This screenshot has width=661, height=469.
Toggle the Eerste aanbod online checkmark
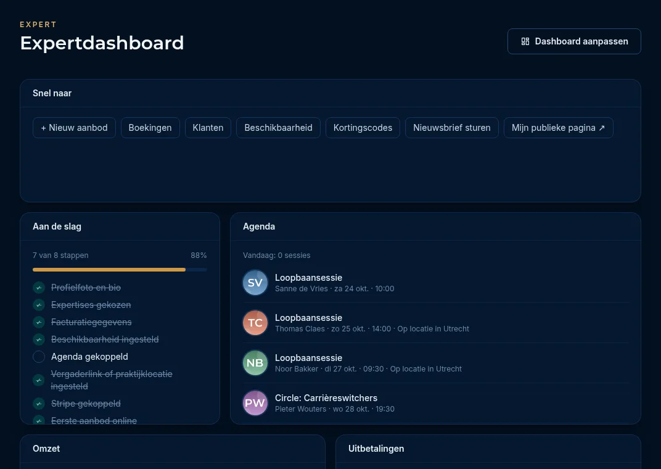click(39, 420)
